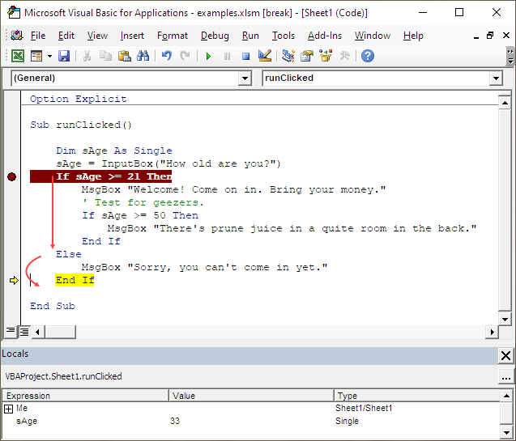This screenshot has height=441, width=516.
Task: Open the Tools menu
Action: click(284, 36)
